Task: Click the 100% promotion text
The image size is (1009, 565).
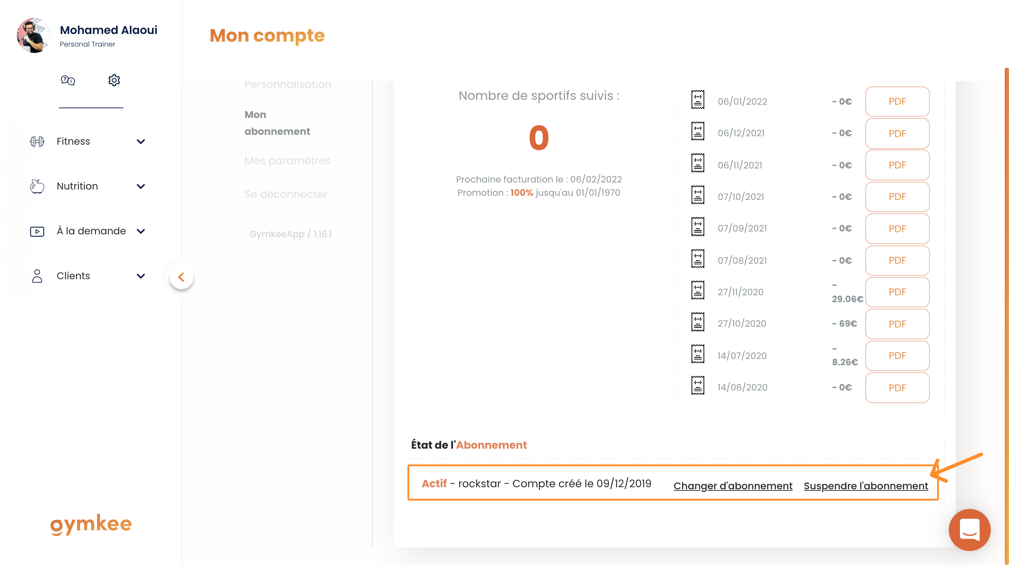Action: click(521, 193)
